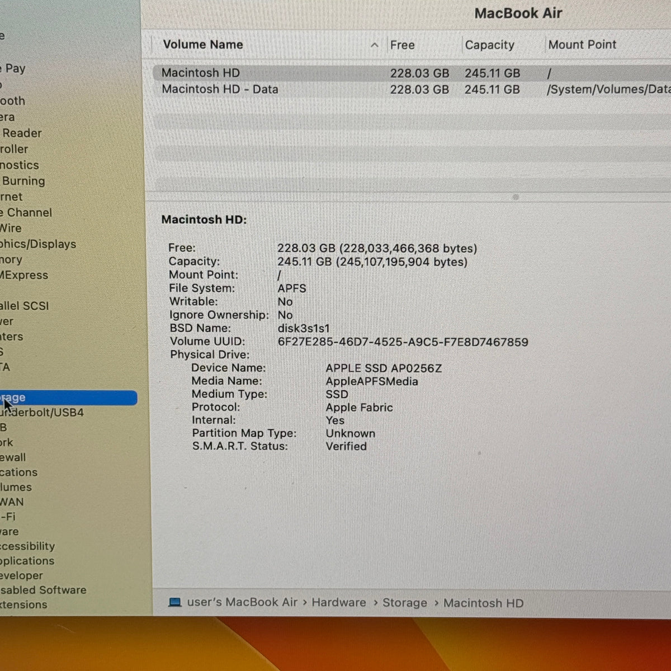Open Printers in sidebar
The width and height of the screenshot is (671, 671).
(12, 337)
